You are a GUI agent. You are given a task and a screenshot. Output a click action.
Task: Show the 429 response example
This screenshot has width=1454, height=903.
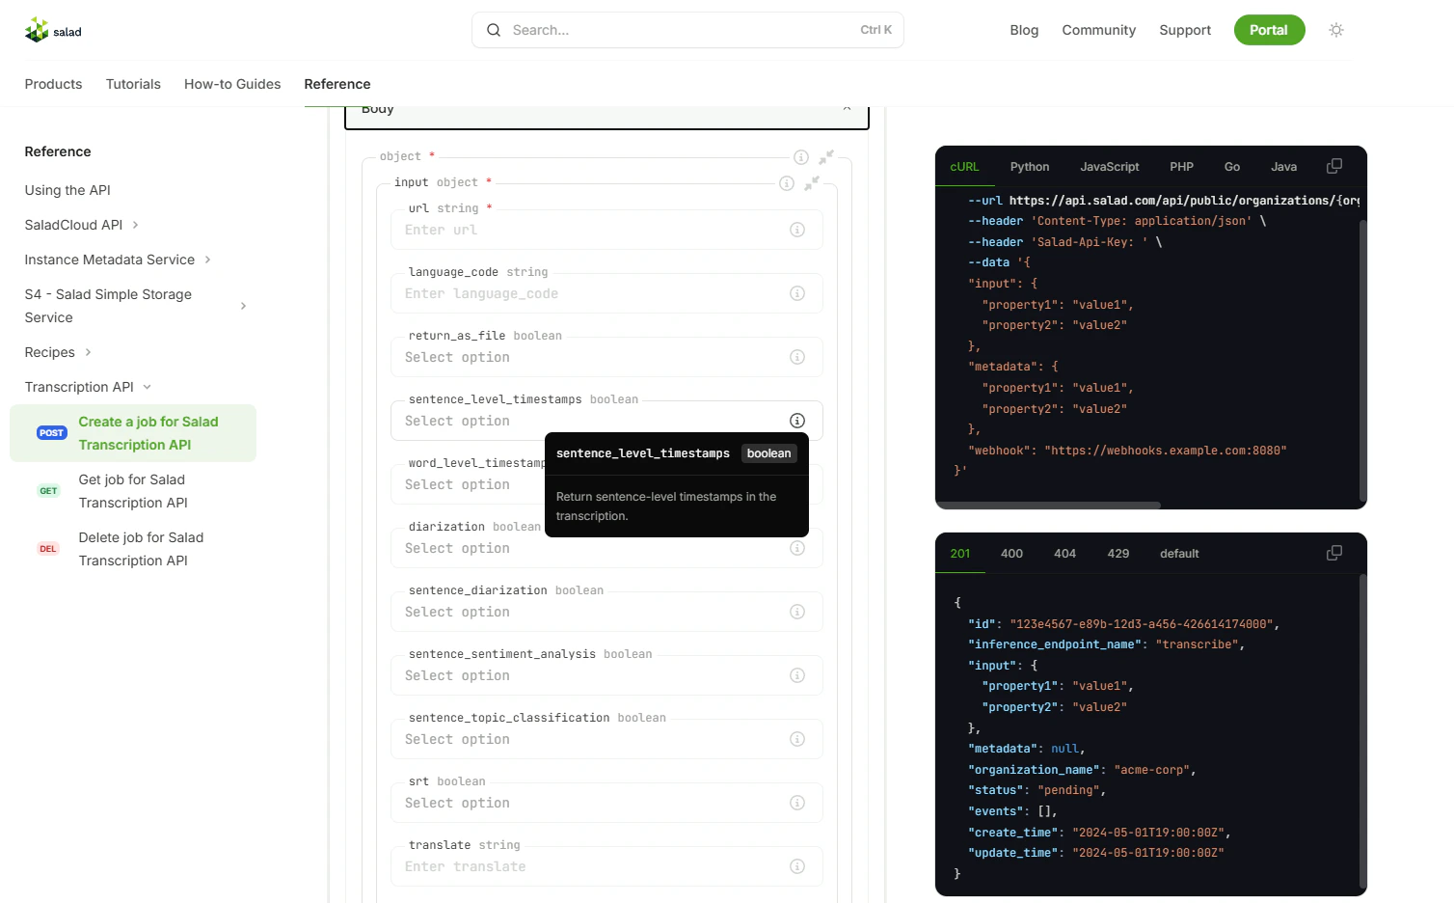click(1118, 554)
